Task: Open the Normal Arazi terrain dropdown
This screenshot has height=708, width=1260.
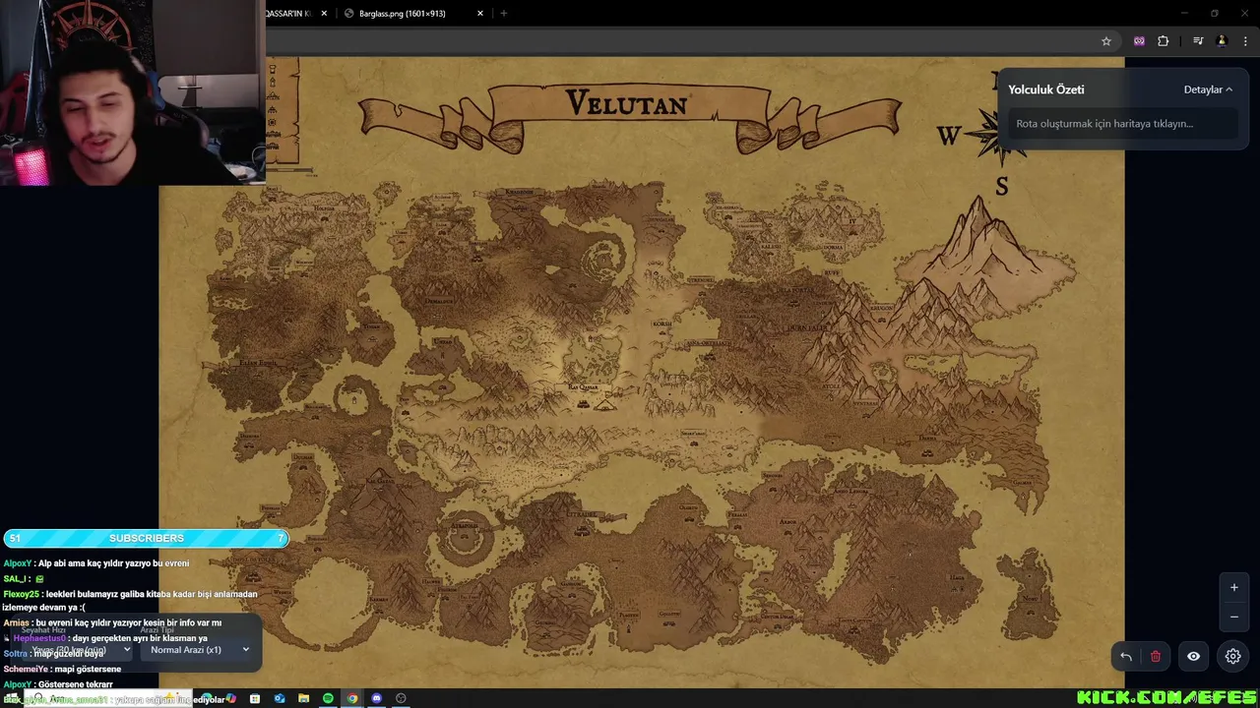Action: tap(199, 650)
